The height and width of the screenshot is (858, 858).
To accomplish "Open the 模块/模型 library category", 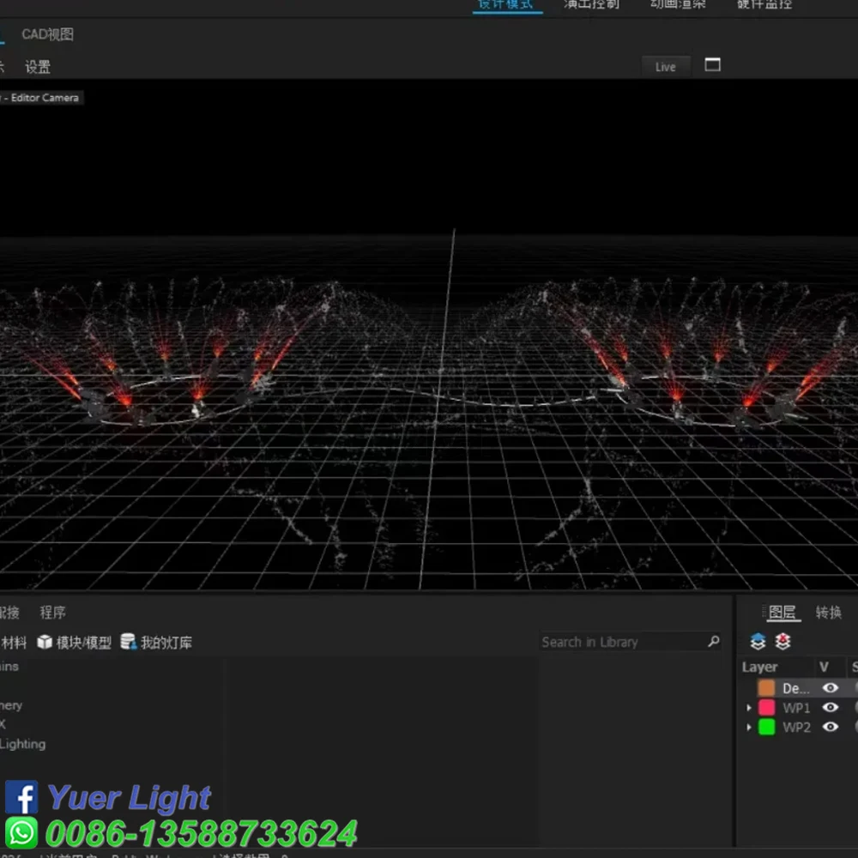I will pyautogui.click(x=84, y=643).
